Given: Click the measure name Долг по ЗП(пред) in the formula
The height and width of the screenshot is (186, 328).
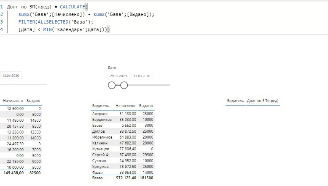Looking at the screenshot, I should tap(29, 7).
